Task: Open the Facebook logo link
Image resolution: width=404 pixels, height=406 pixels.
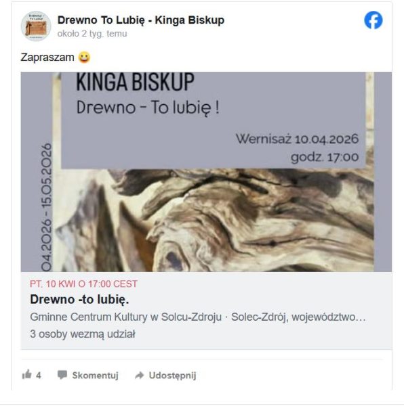Action: 373,20
